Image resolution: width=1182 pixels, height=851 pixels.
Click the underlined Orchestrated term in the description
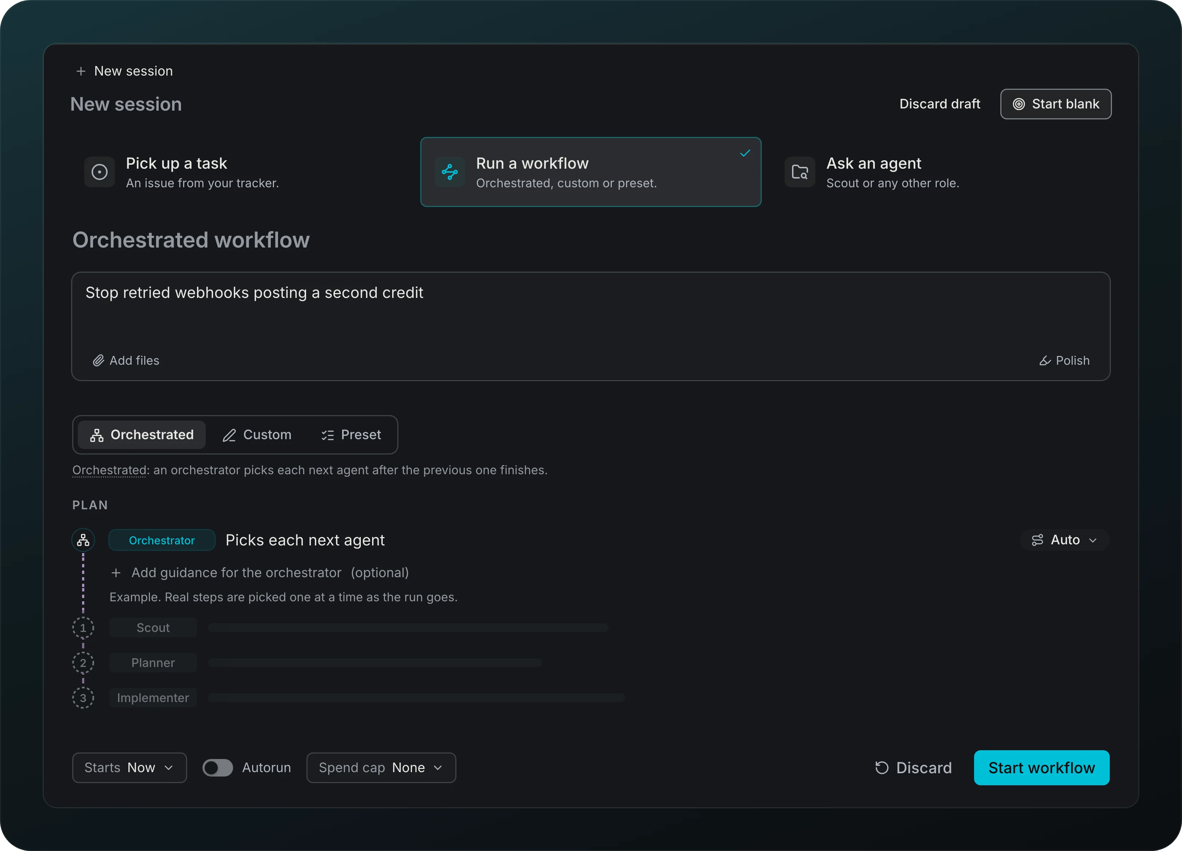click(109, 470)
